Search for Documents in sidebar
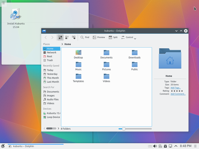 (51, 91)
